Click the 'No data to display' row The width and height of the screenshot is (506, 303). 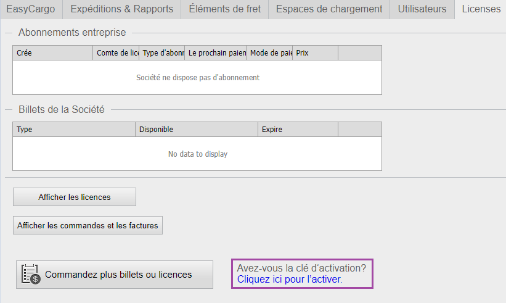point(197,154)
